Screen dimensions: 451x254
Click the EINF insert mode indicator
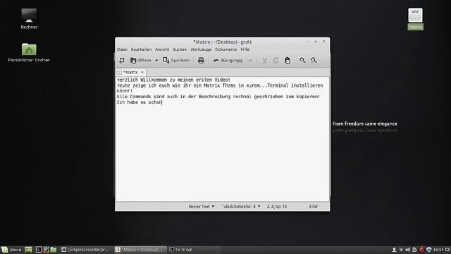(x=314, y=207)
